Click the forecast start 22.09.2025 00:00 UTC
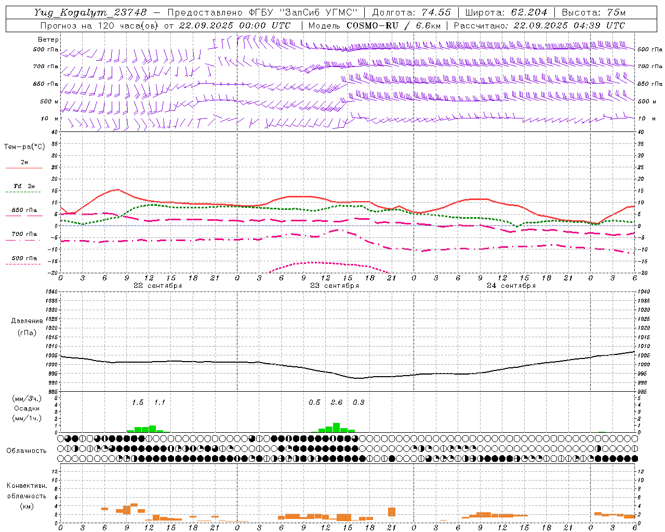Viewport: 665px width, 532px height. (x=235, y=25)
